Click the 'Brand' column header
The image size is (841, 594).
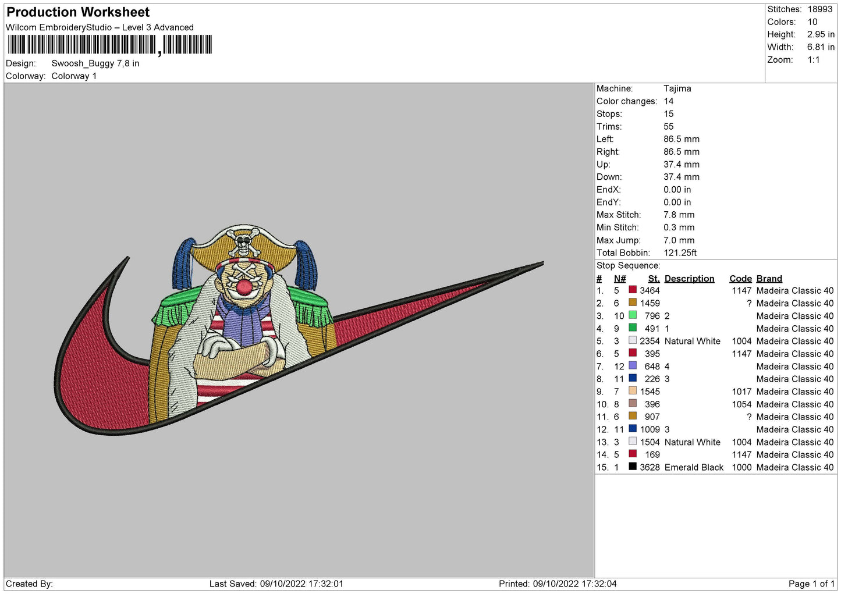[x=769, y=279]
